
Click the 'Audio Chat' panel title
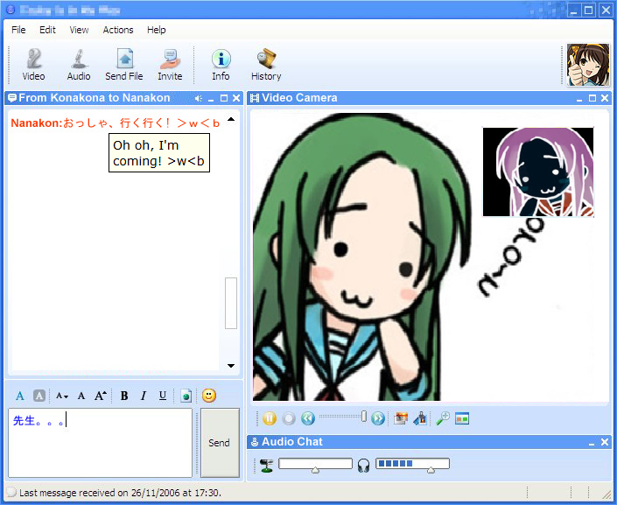coord(292,442)
